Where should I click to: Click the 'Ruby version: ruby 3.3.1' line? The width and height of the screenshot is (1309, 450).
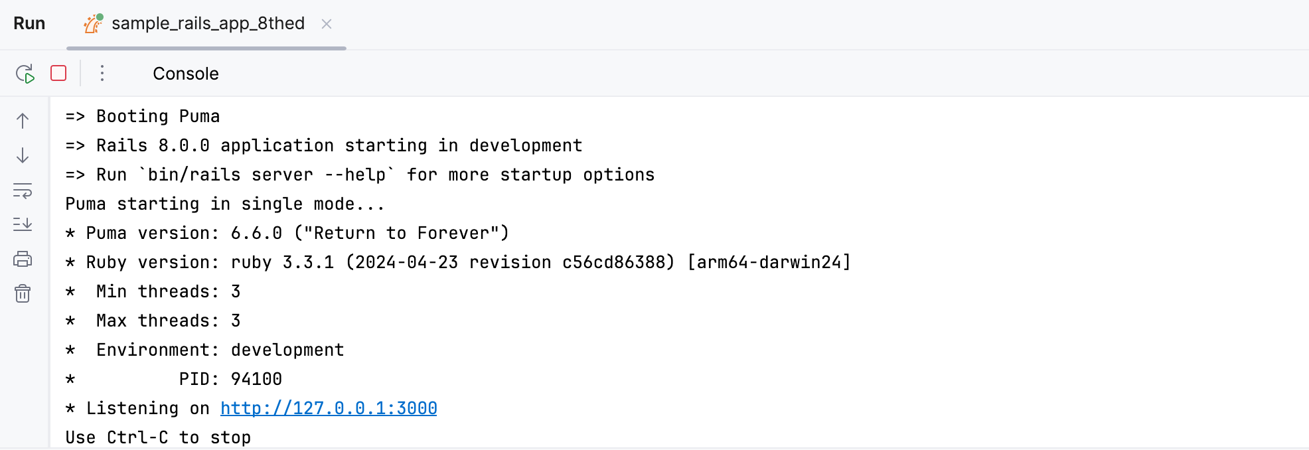click(x=458, y=262)
